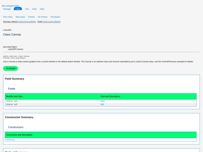The width and height of the screenshot is (203, 152).
Task: Click static int in POST row
Action: click(x=12, y=101)
